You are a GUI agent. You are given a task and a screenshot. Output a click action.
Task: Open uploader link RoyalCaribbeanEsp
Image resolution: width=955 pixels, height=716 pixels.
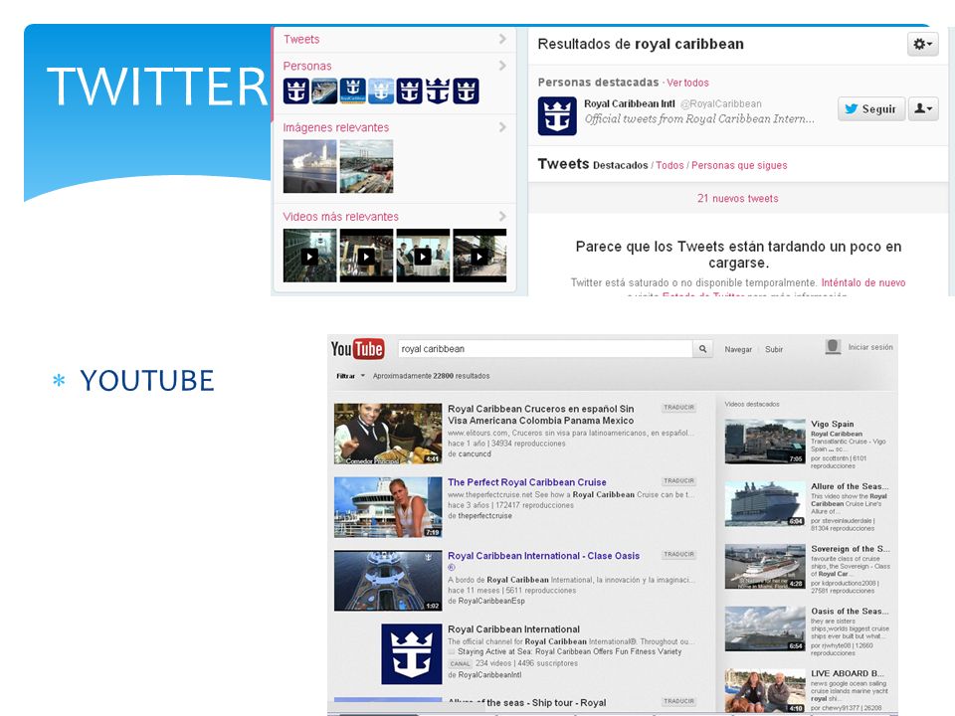(490, 601)
